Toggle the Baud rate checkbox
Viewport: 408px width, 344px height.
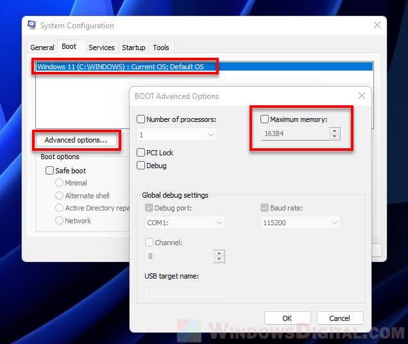click(264, 208)
